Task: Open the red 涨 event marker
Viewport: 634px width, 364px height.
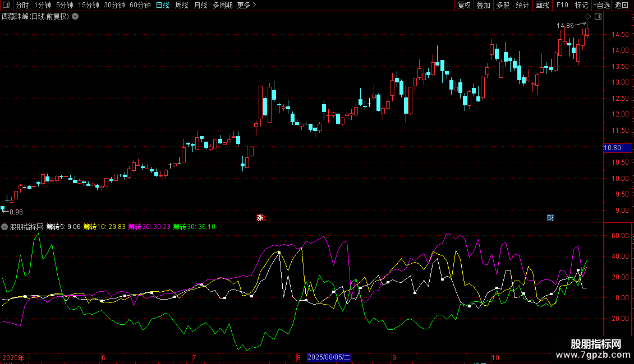Action: [260, 217]
